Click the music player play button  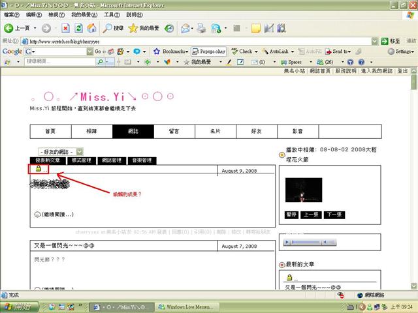tap(287, 242)
